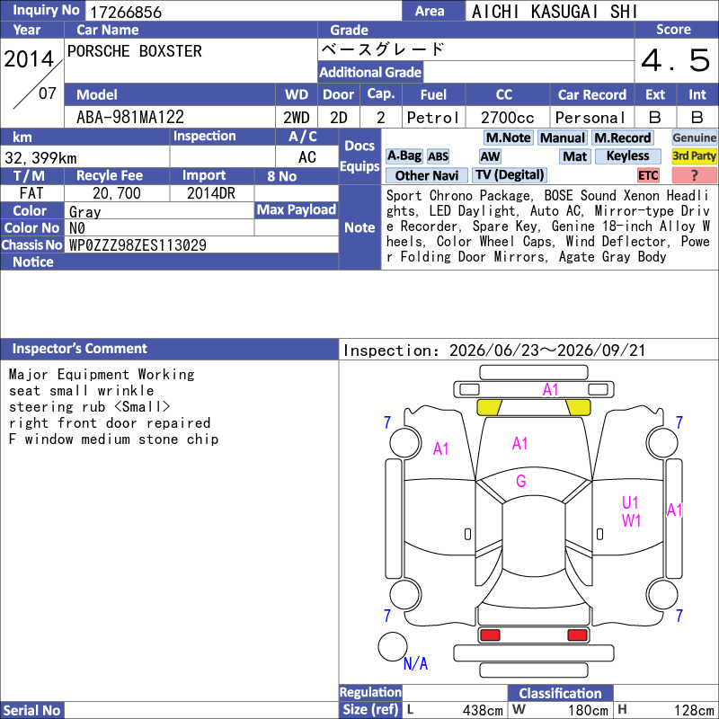Click the Other Navi badge
Screen dimensions: 719x719
(426, 175)
